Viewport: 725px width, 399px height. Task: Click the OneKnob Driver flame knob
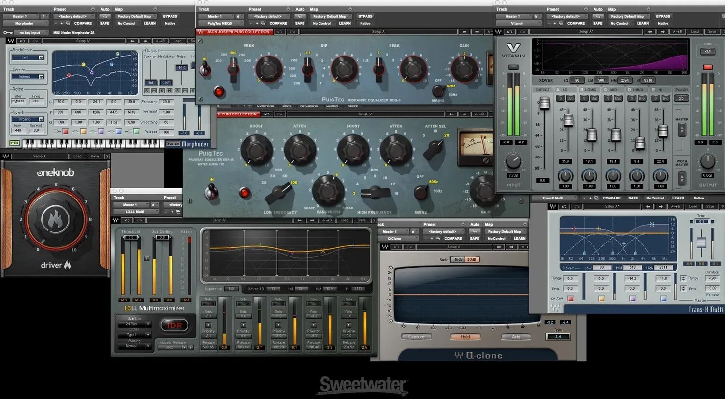(56, 219)
